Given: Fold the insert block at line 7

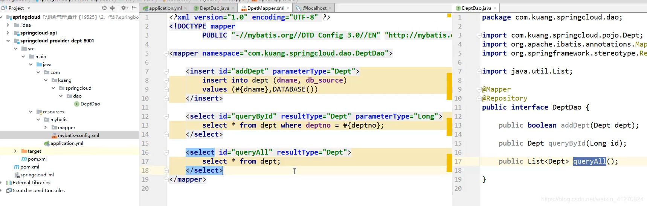Looking at the screenshot, I should click(166, 71).
